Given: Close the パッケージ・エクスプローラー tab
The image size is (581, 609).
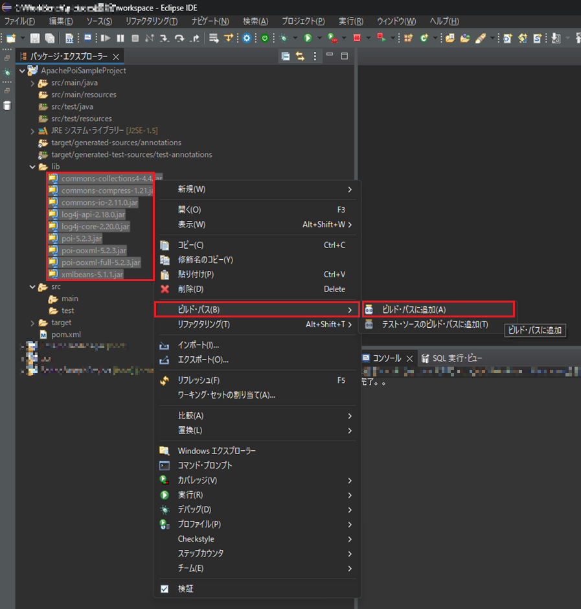Looking at the screenshot, I should pos(116,57).
